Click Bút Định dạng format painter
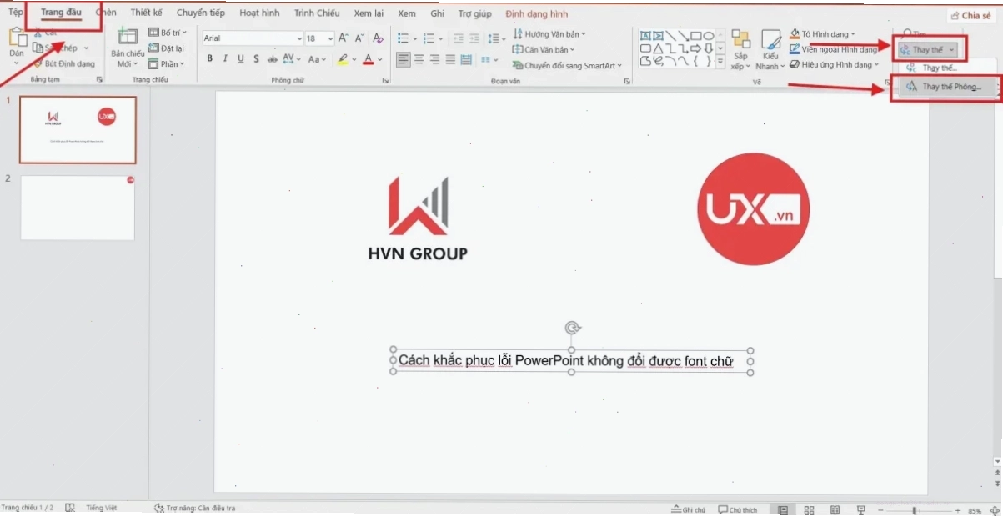 [x=65, y=63]
